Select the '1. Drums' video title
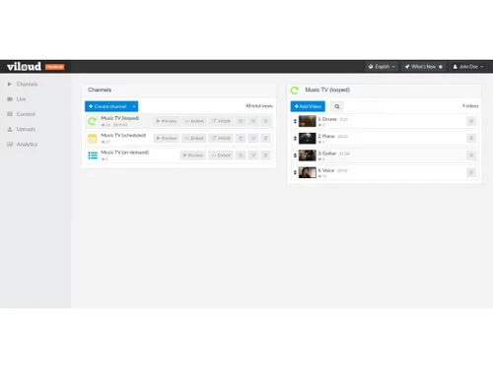The width and height of the screenshot is (493, 369). coord(327,119)
